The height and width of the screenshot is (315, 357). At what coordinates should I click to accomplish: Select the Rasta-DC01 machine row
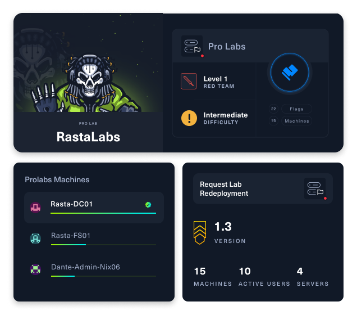pyautogui.click(x=94, y=208)
